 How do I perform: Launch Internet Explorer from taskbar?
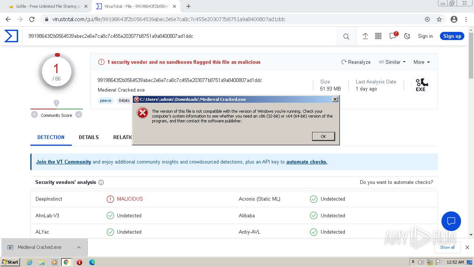(30, 262)
